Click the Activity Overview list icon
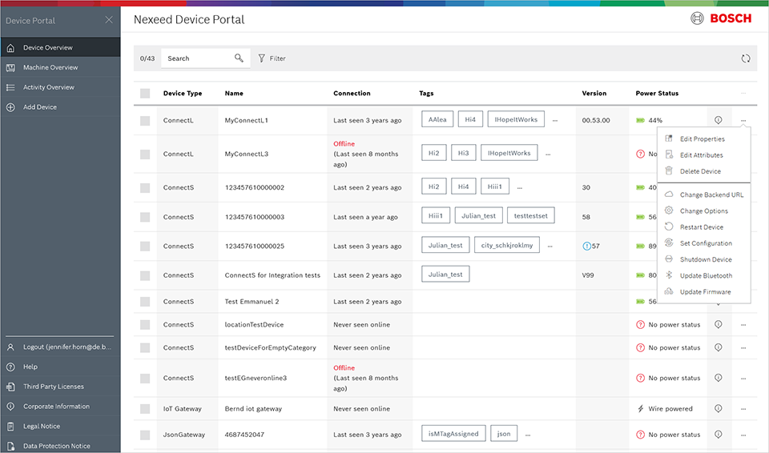This screenshot has height=453, width=769. pos(10,87)
